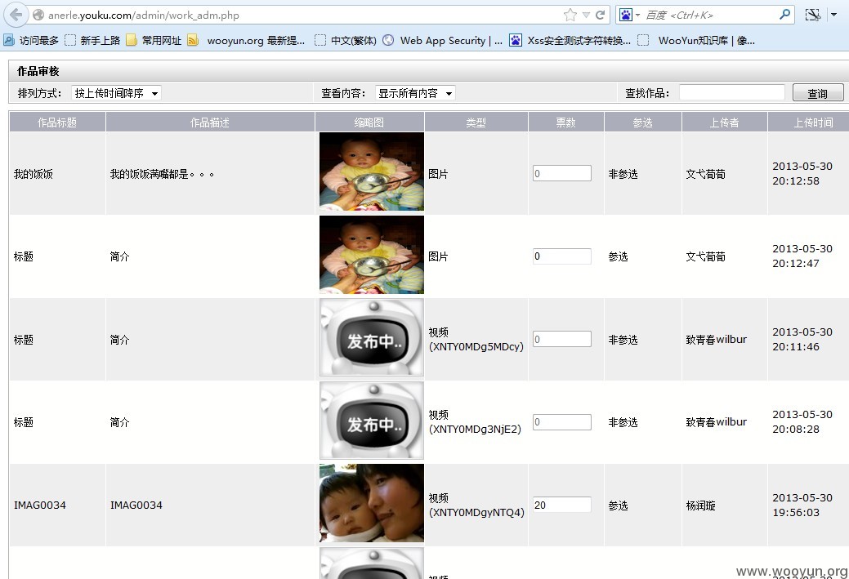Image resolution: width=849 pixels, height=579 pixels.
Task: Open 发布中 thumbnail for video XNTY0MDg3NjE2
Action: (x=372, y=421)
